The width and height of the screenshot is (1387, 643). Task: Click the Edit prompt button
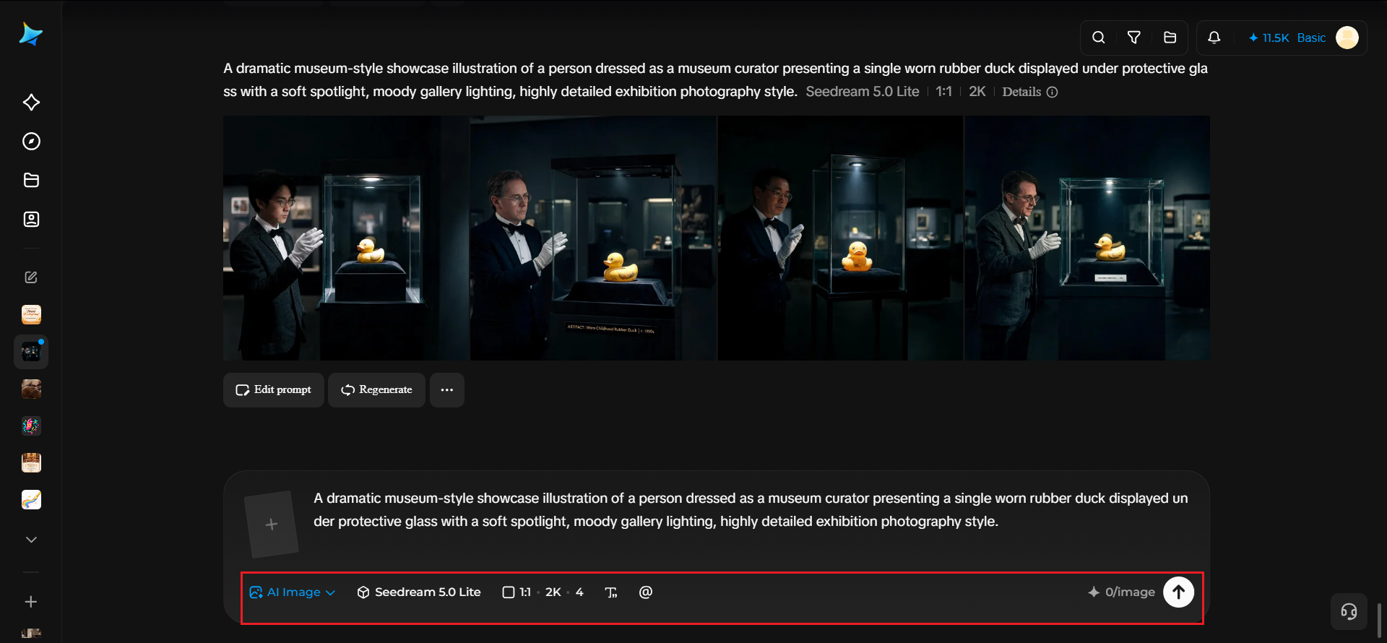pos(274,390)
